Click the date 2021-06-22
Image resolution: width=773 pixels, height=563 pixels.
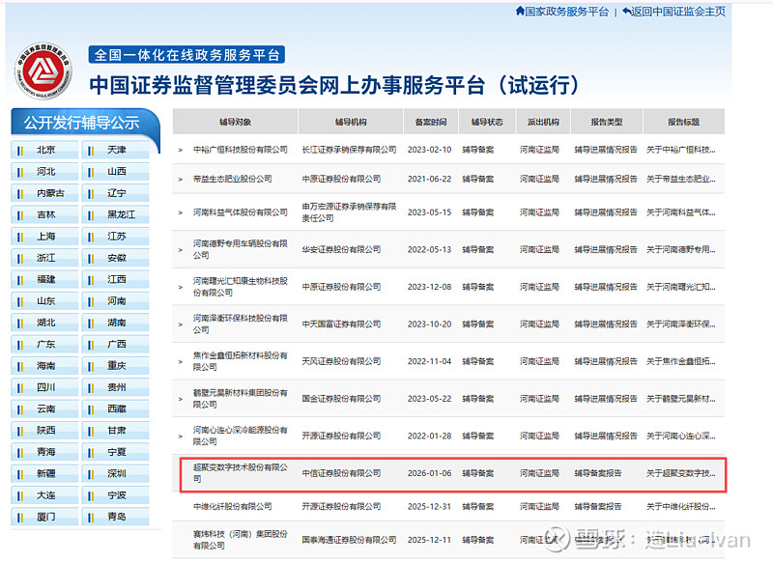[x=429, y=180]
